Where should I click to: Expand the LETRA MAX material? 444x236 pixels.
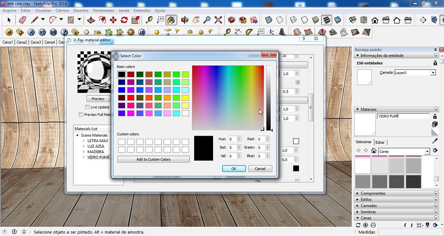(84, 141)
